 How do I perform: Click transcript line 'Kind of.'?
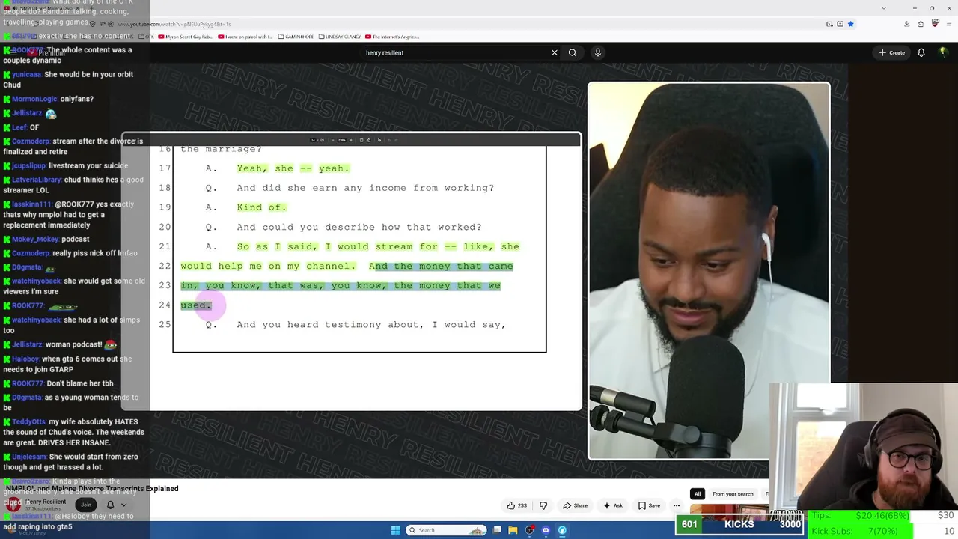pyautogui.click(x=262, y=207)
